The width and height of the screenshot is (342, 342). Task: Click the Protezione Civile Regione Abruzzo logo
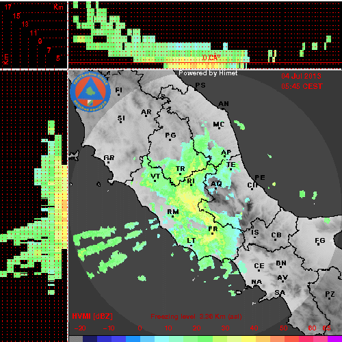(90, 92)
